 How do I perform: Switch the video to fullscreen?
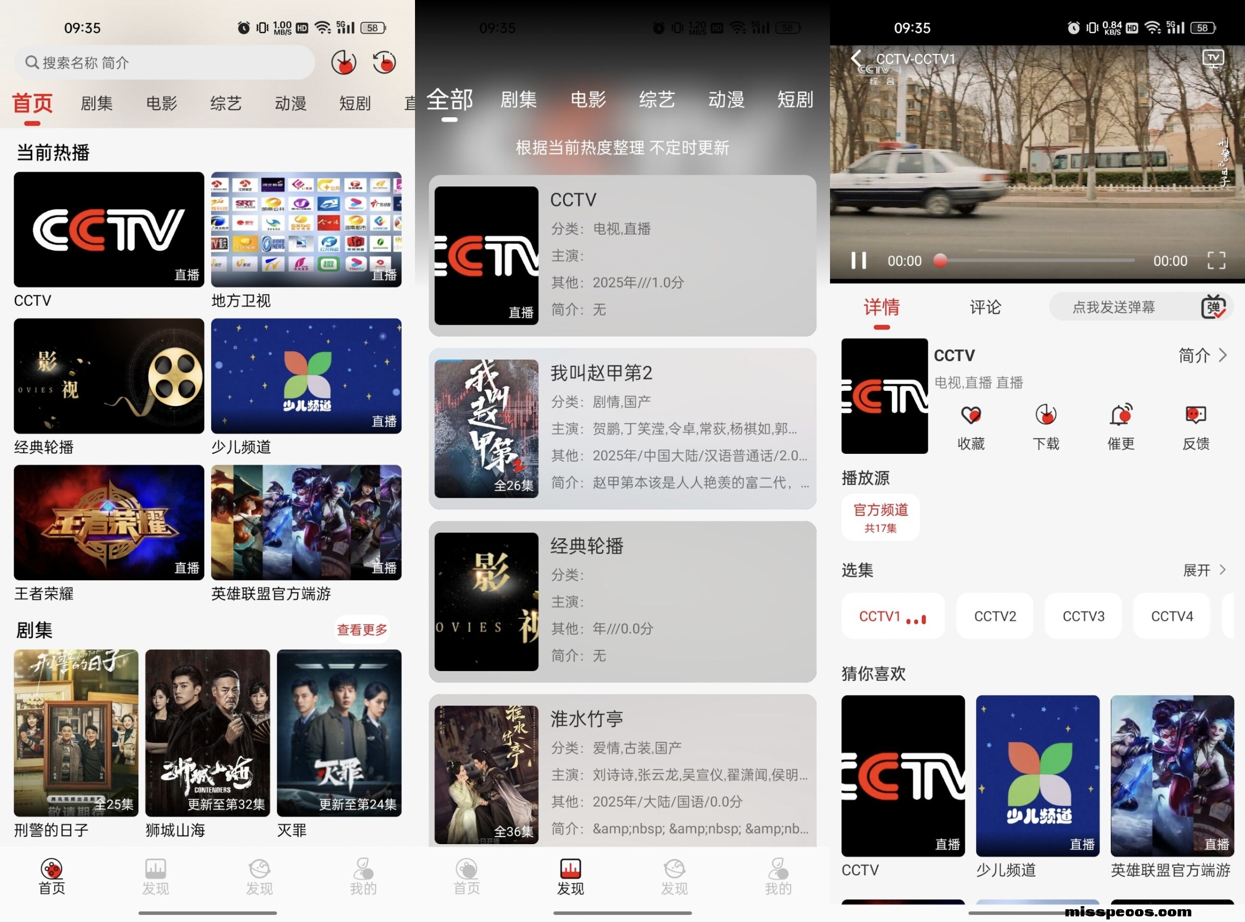1216,261
